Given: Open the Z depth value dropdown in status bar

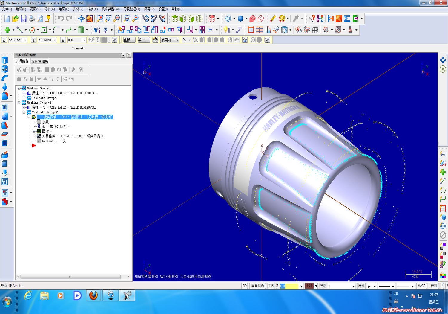Looking at the screenshot, I should [301, 286].
